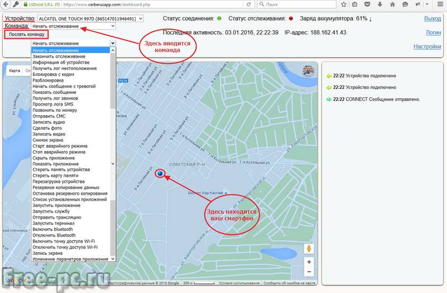
Task: Click the profile photo on the map corner
Action: click(x=308, y=71)
